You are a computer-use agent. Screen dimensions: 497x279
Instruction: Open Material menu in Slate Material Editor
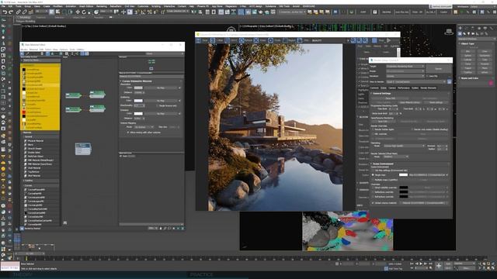(x=33, y=50)
